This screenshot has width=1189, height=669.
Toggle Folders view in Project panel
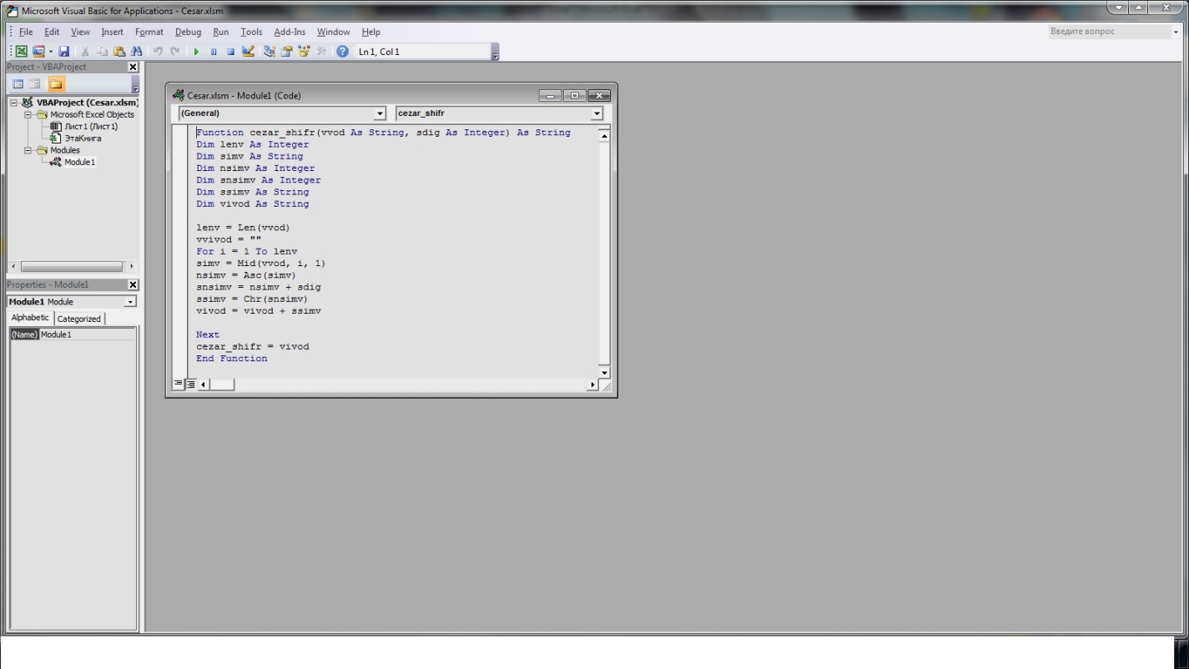(56, 84)
